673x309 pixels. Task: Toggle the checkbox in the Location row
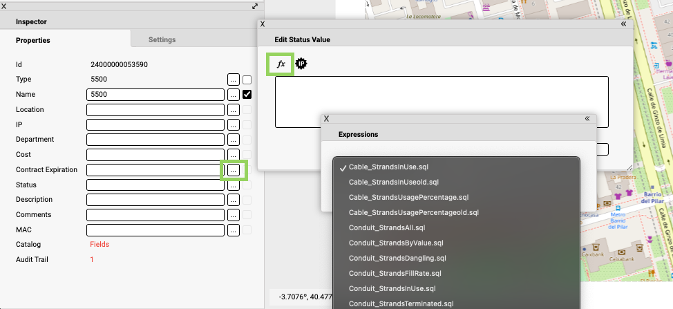(x=247, y=110)
